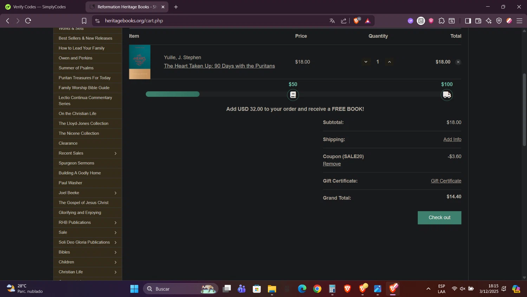
Task: Click the green order progress bar
Action: pos(173,94)
